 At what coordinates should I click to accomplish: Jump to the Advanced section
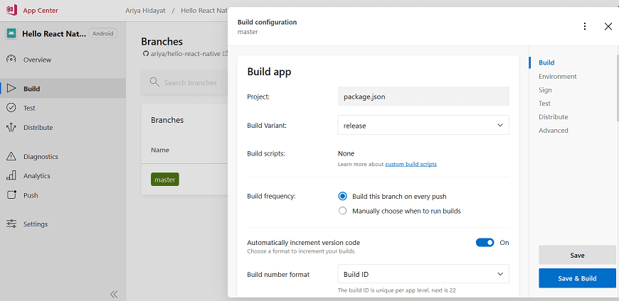click(x=553, y=131)
